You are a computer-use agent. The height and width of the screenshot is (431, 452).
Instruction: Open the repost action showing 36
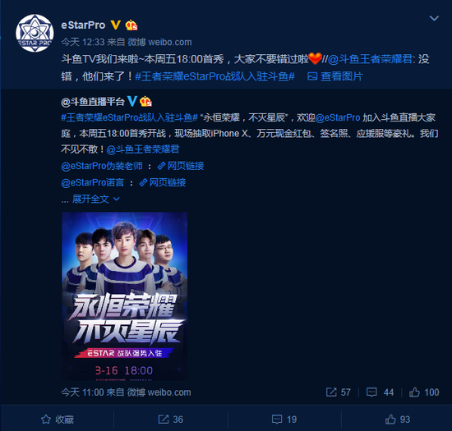tap(171, 420)
